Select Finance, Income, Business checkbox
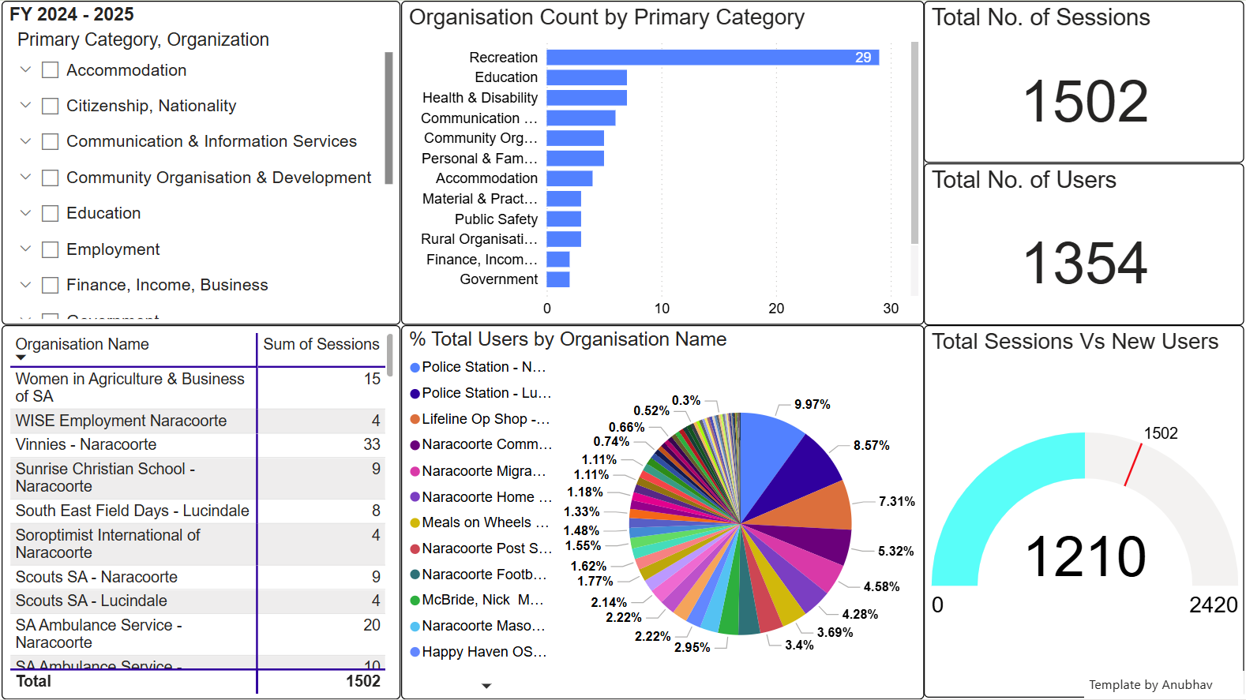Screen dimensions: 1246x700 click(50, 286)
